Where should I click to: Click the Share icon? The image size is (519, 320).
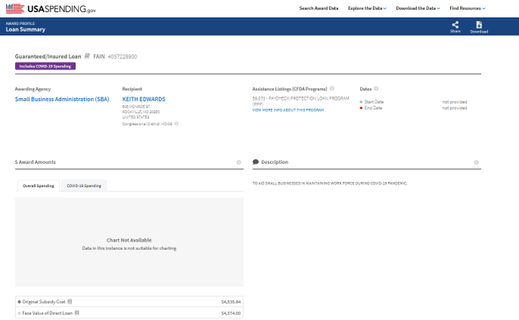pyautogui.click(x=455, y=25)
